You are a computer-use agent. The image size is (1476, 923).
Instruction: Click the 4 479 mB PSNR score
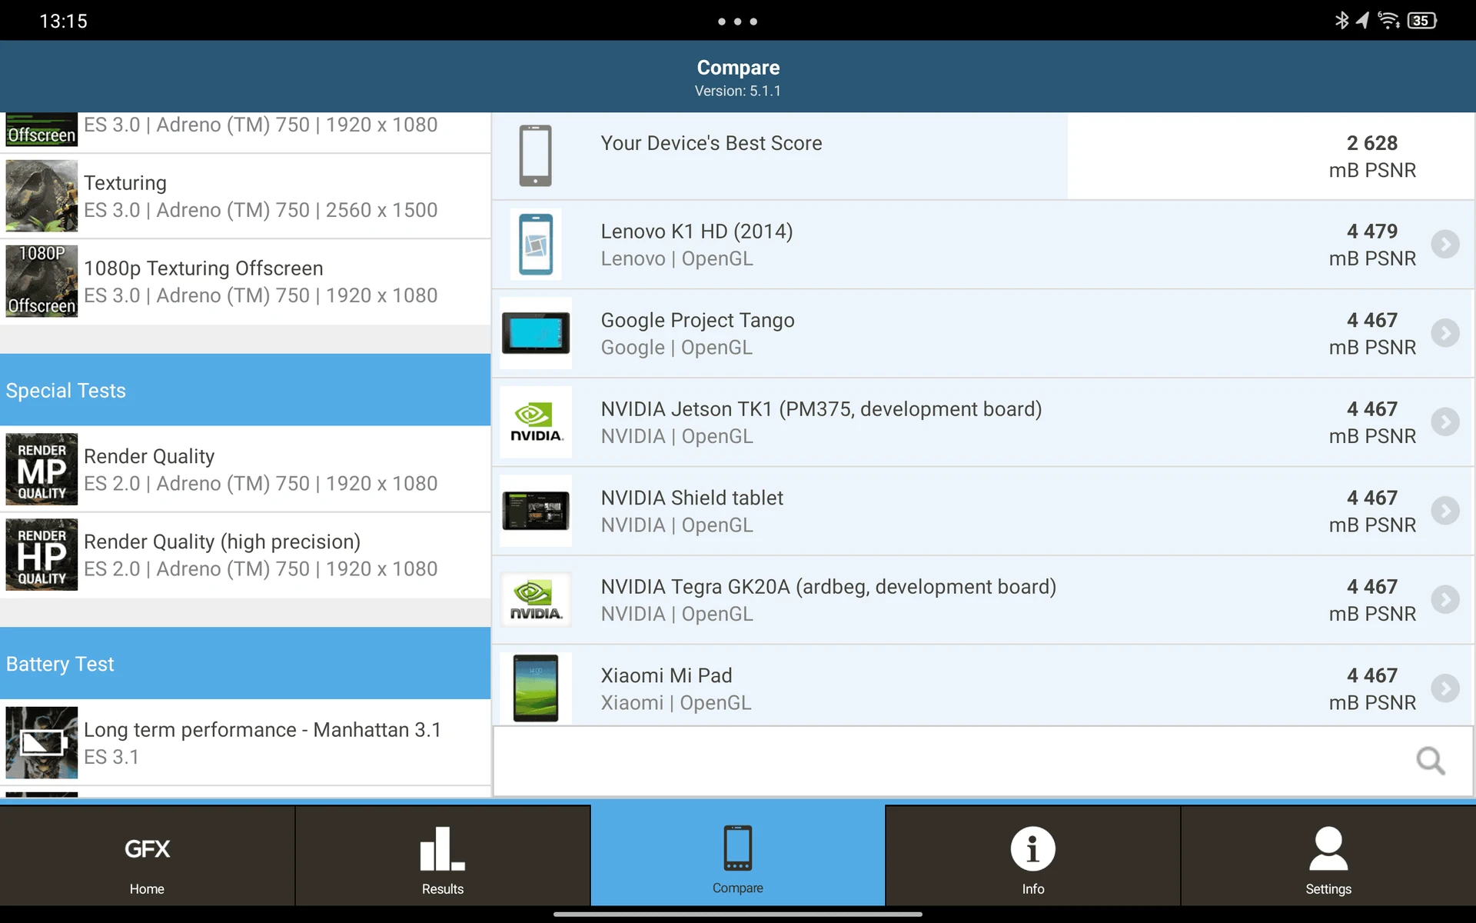pyautogui.click(x=1372, y=245)
